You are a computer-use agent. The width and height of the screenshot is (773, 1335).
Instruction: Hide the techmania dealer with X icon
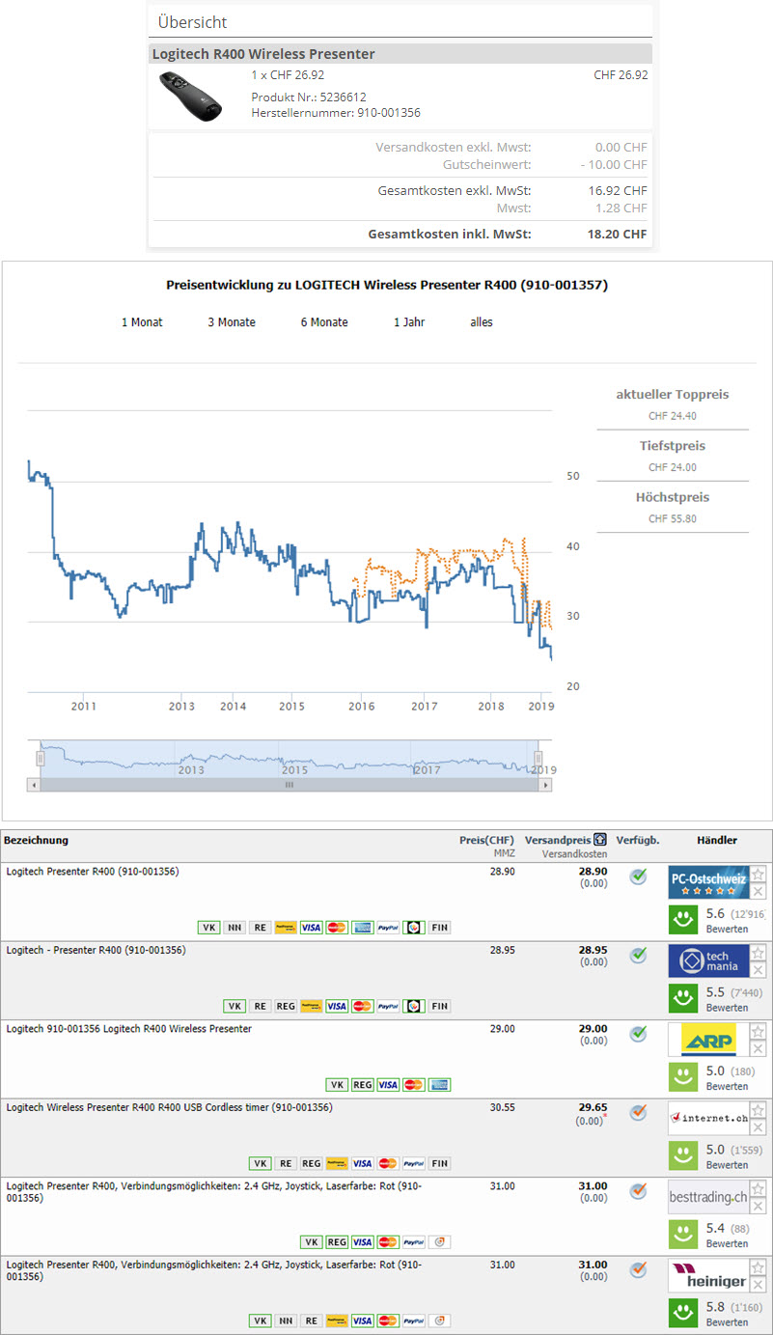[x=759, y=970]
